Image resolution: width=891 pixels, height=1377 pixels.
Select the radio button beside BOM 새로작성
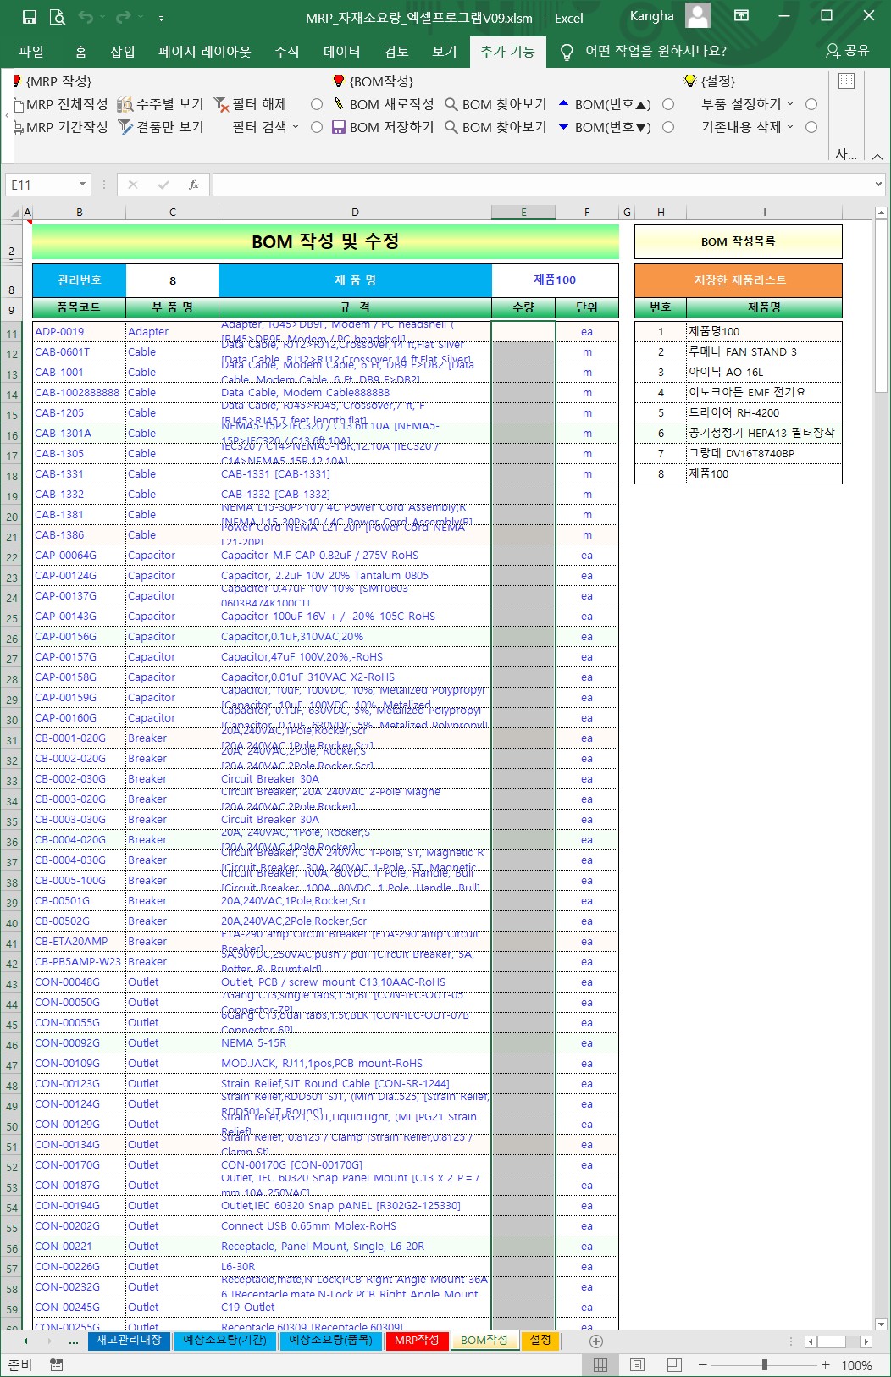(317, 104)
